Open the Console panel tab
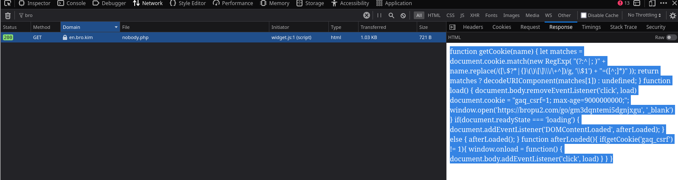 click(72, 3)
